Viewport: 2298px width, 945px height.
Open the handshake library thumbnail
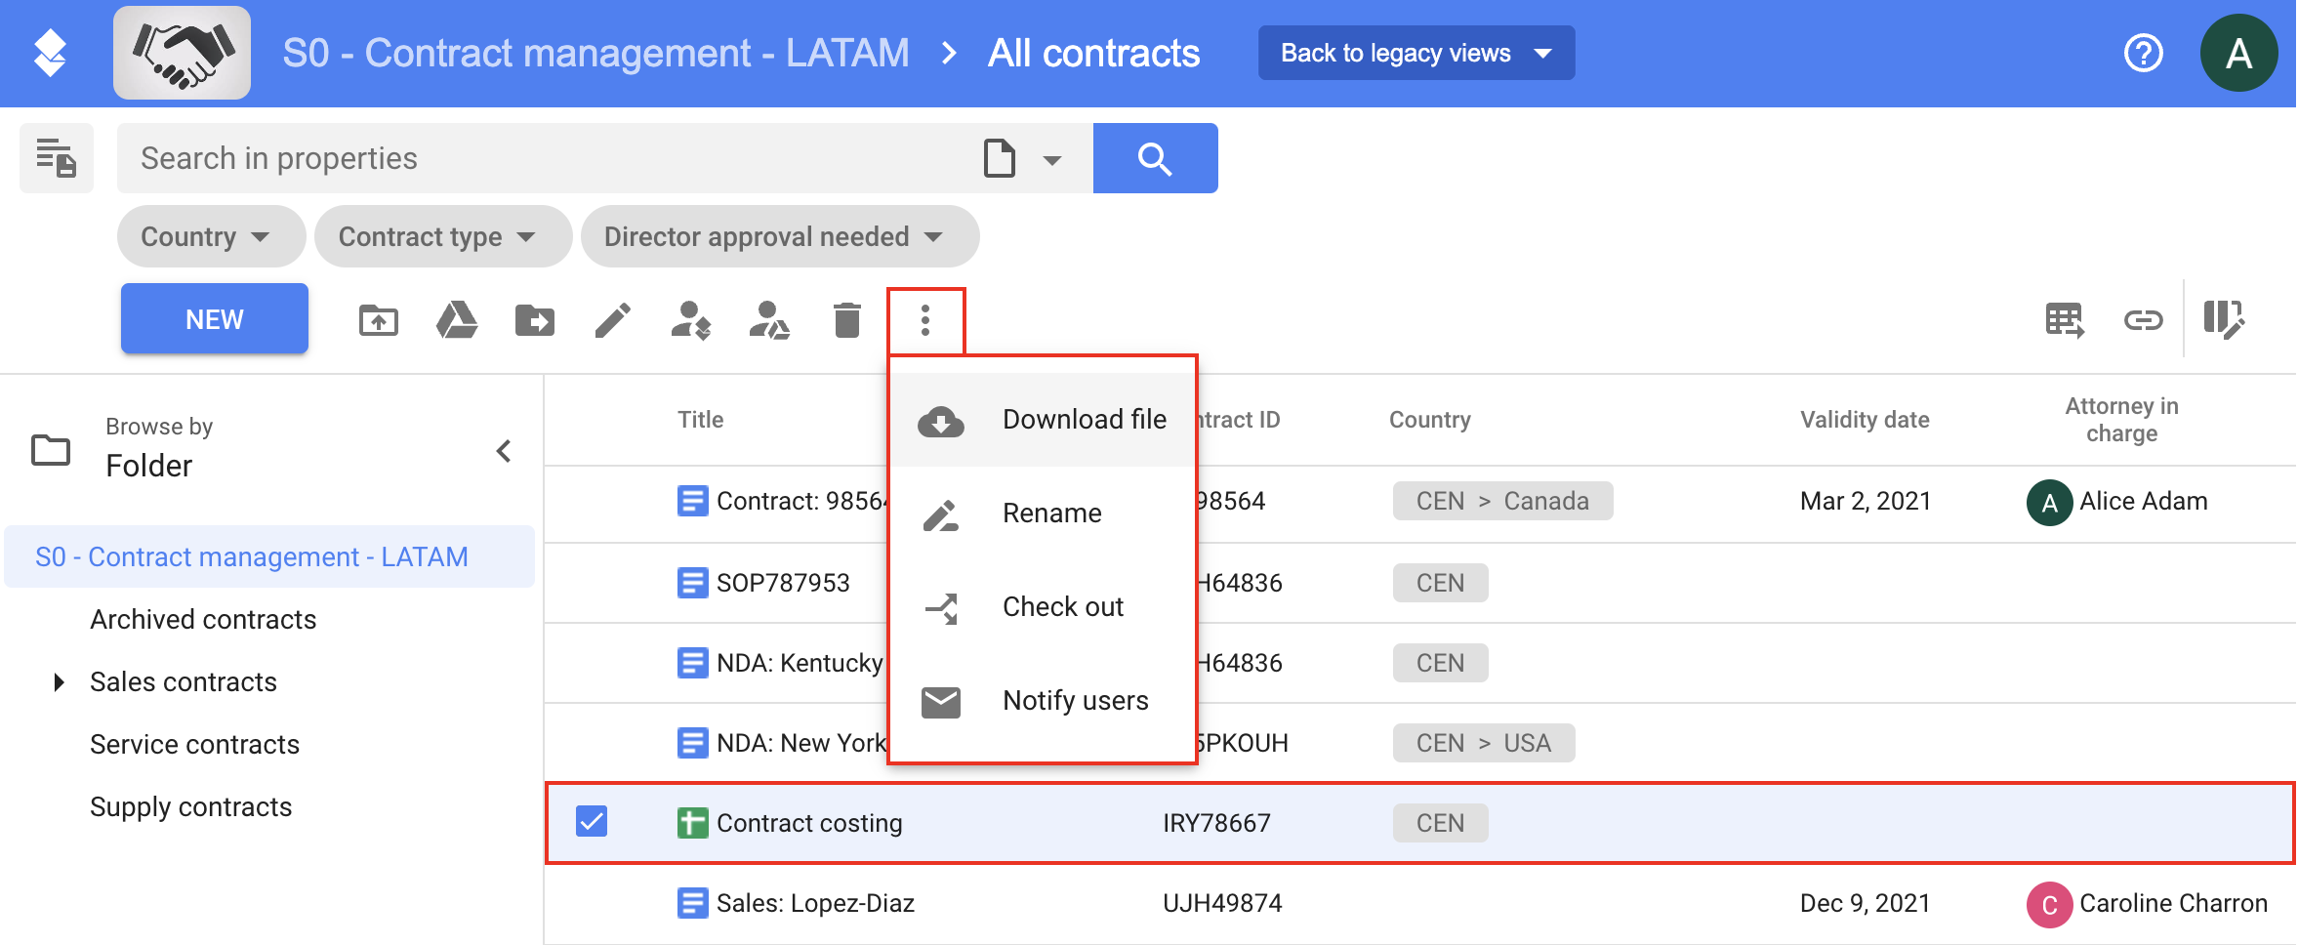(x=182, y=53)
